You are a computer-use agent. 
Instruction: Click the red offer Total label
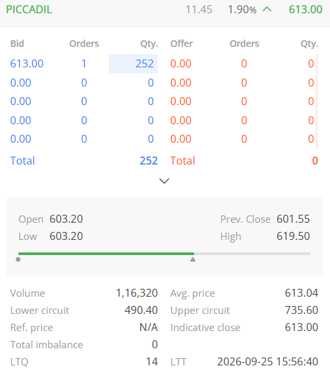183,161
